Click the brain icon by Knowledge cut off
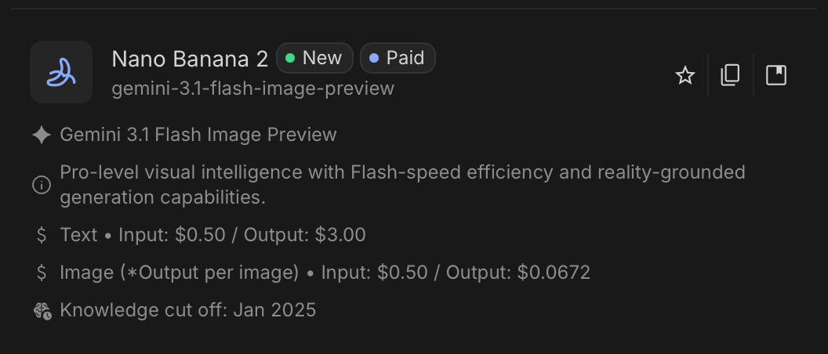The height and width of the screenshot is (354, 828). (x=42, y=310)
